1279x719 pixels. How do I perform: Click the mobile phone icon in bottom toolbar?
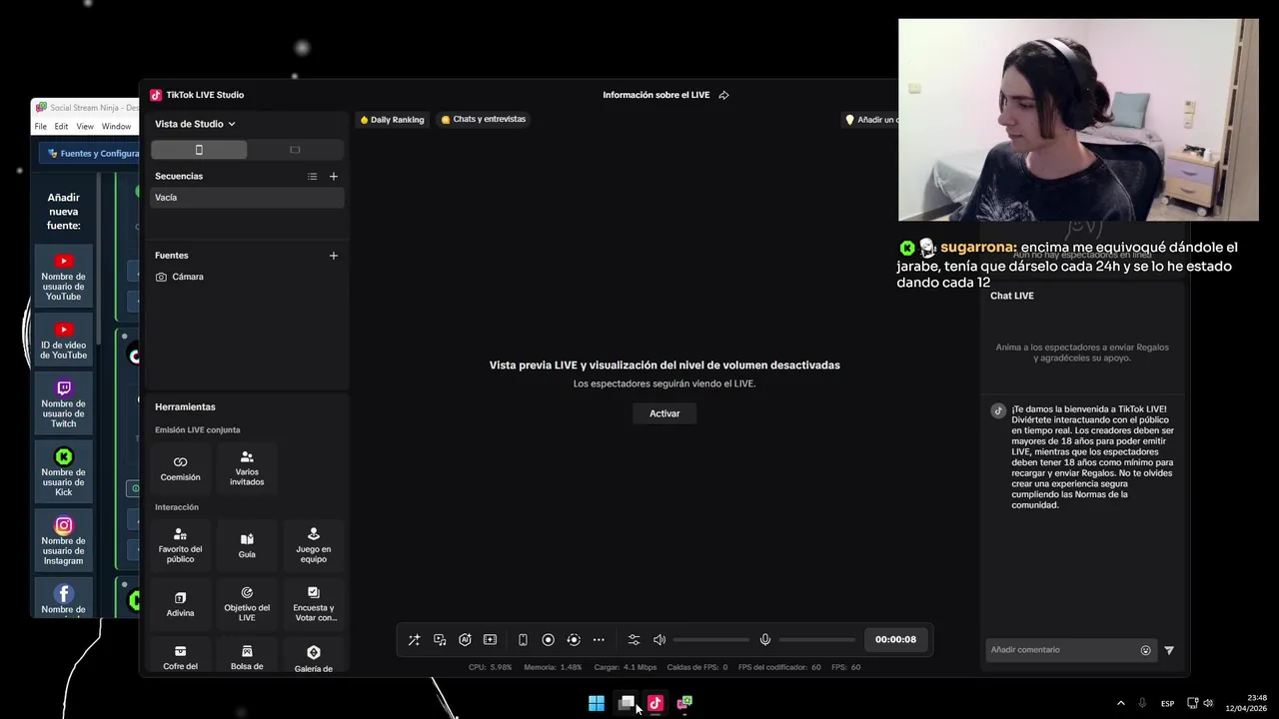[x=523, y=640]
